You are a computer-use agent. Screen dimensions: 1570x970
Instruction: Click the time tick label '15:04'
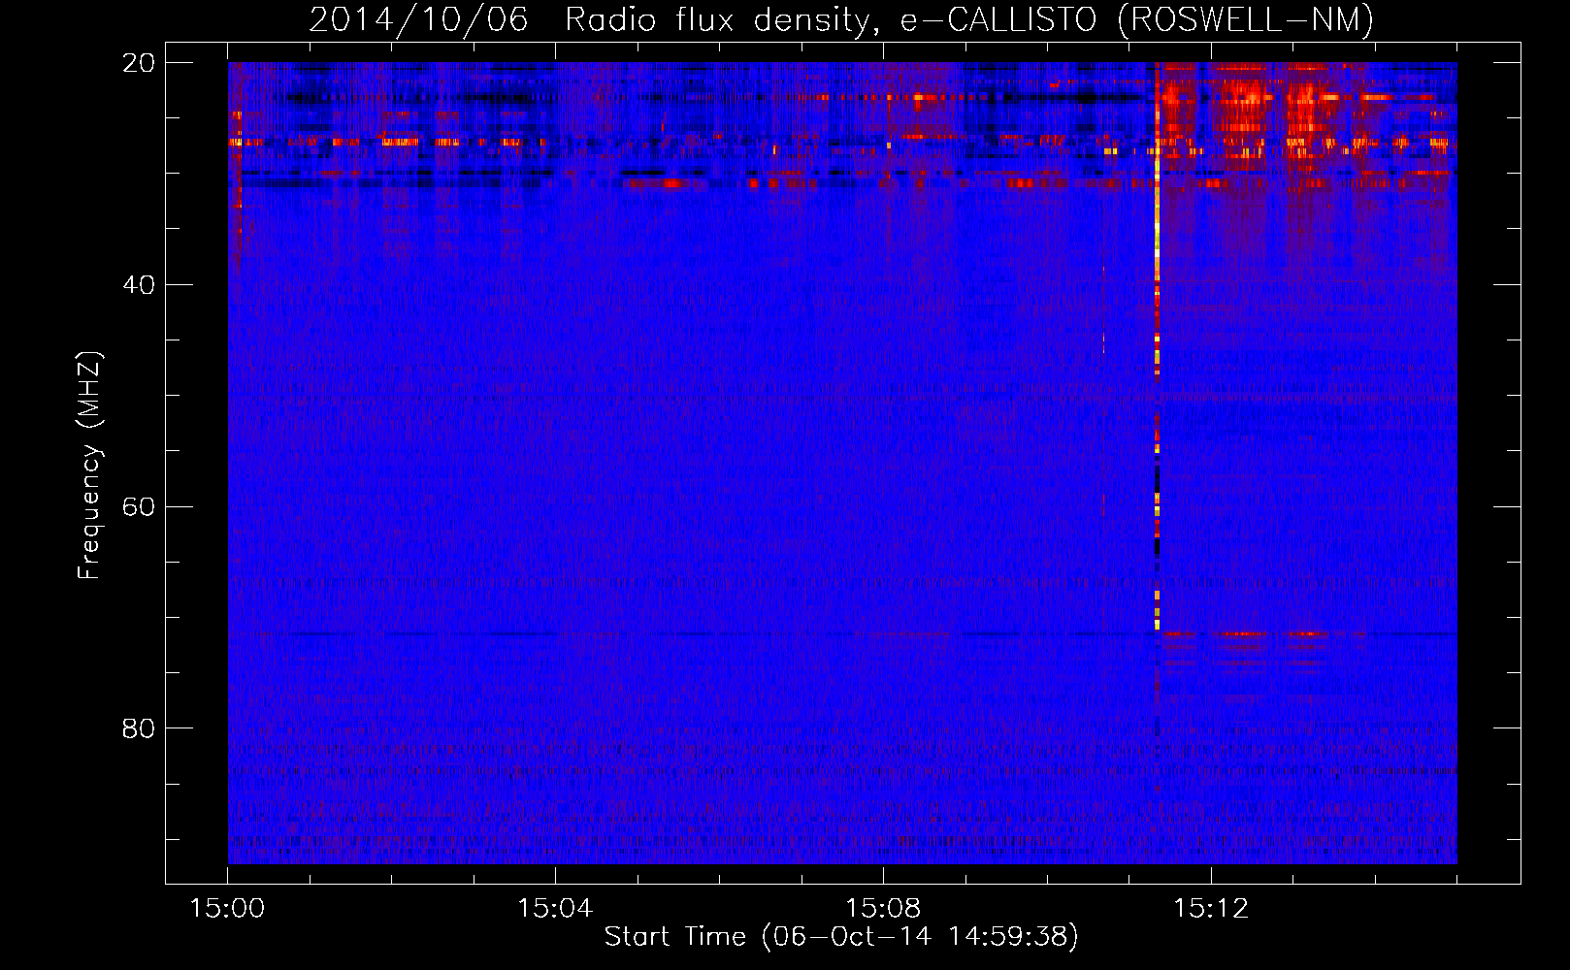[x=555, y=909]
